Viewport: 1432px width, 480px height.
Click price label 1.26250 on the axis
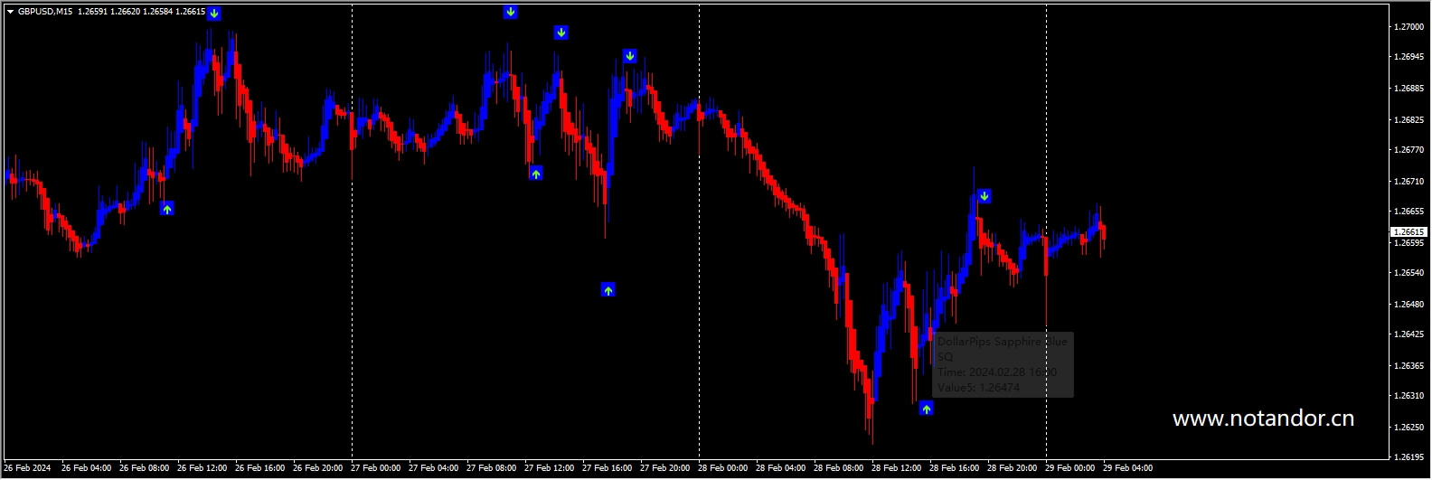click(x=1408, y=428)
